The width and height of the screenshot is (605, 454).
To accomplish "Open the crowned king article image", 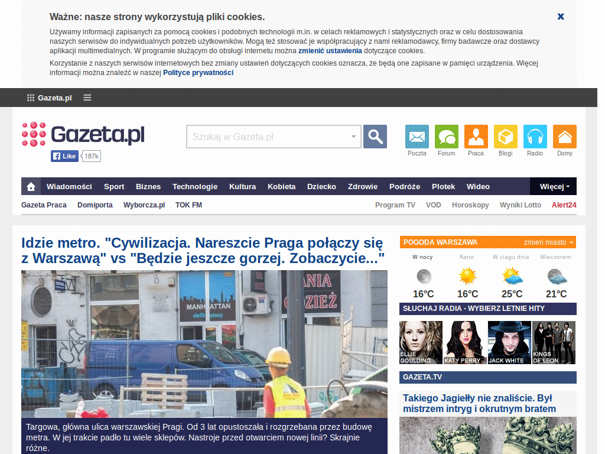I will tap(487, 435).
